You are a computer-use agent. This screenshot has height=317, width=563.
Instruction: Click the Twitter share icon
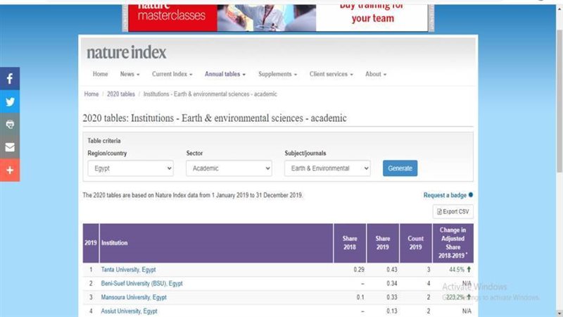(x=10, y=101)
